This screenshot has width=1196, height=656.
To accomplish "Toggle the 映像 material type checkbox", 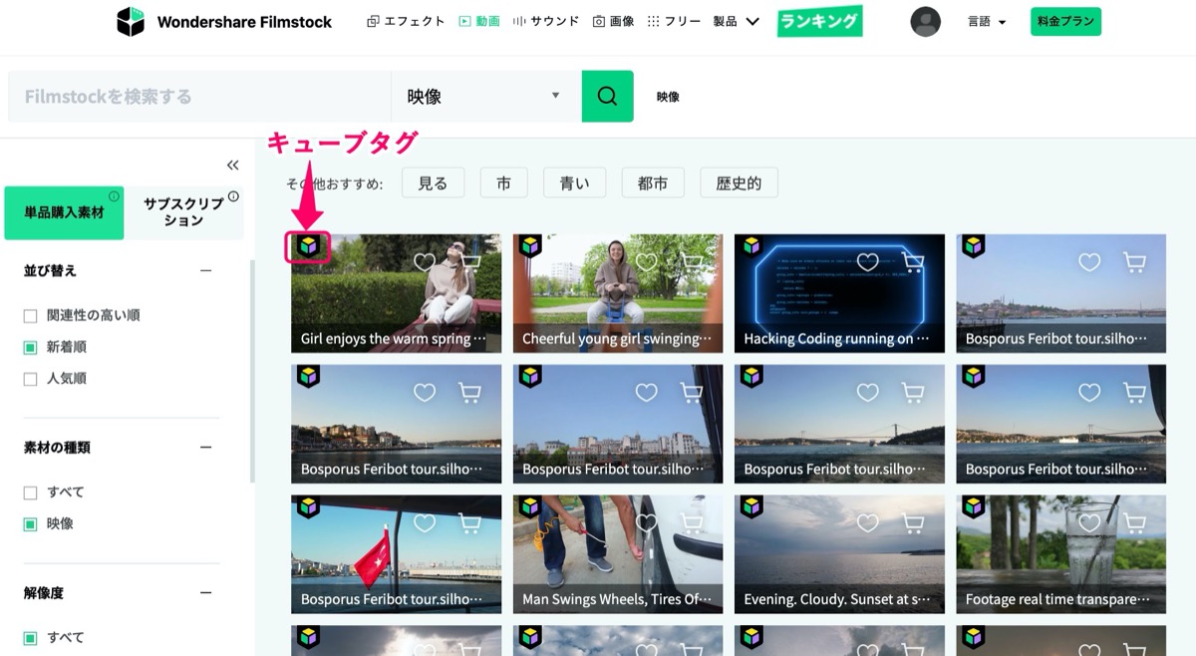I will pyautogui.click(x=30, y=524).
